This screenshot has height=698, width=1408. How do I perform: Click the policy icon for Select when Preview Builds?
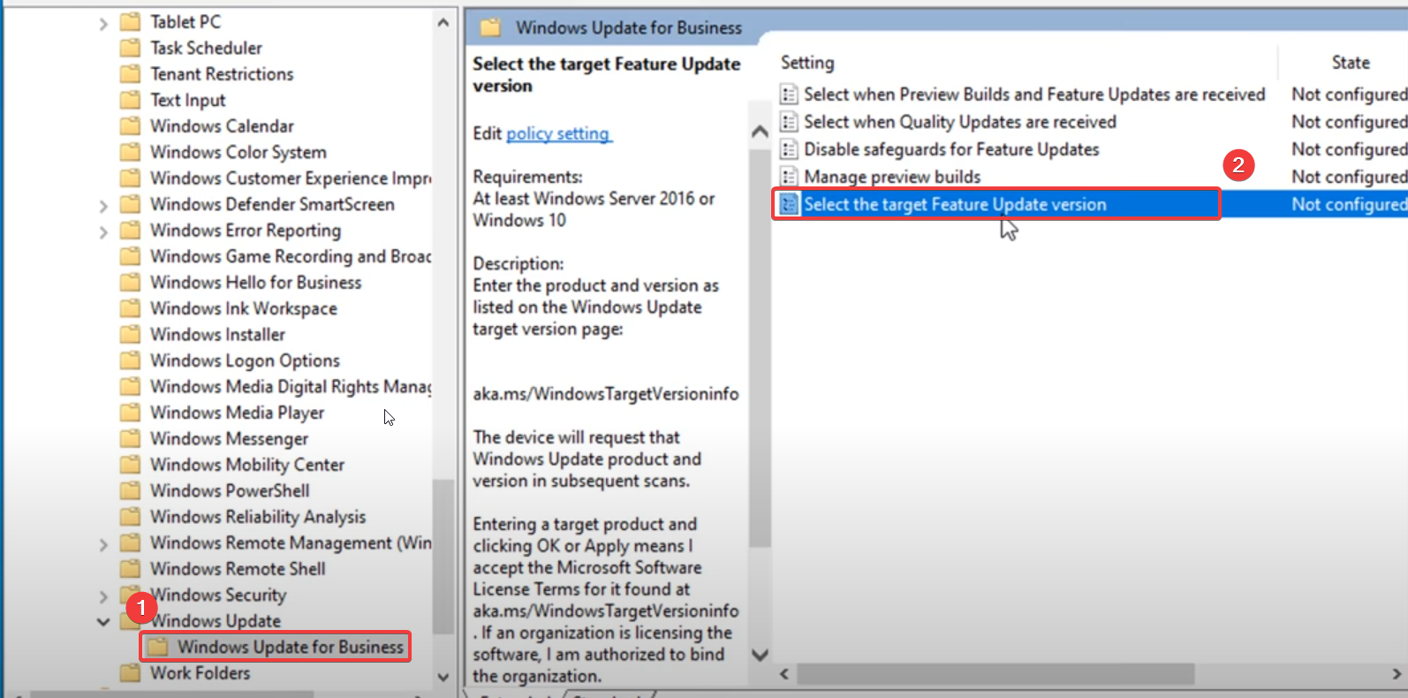coord(789,94)
